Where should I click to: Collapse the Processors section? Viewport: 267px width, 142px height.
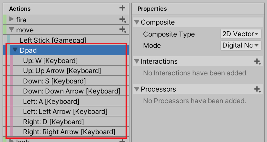137,89
